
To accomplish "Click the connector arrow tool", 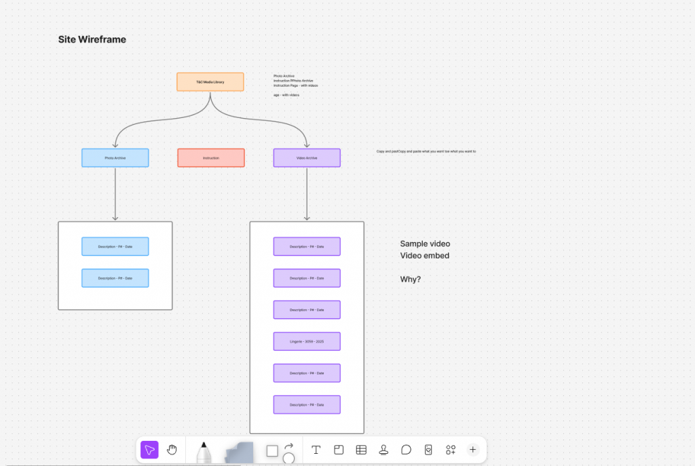I will (x=289, y=446).
